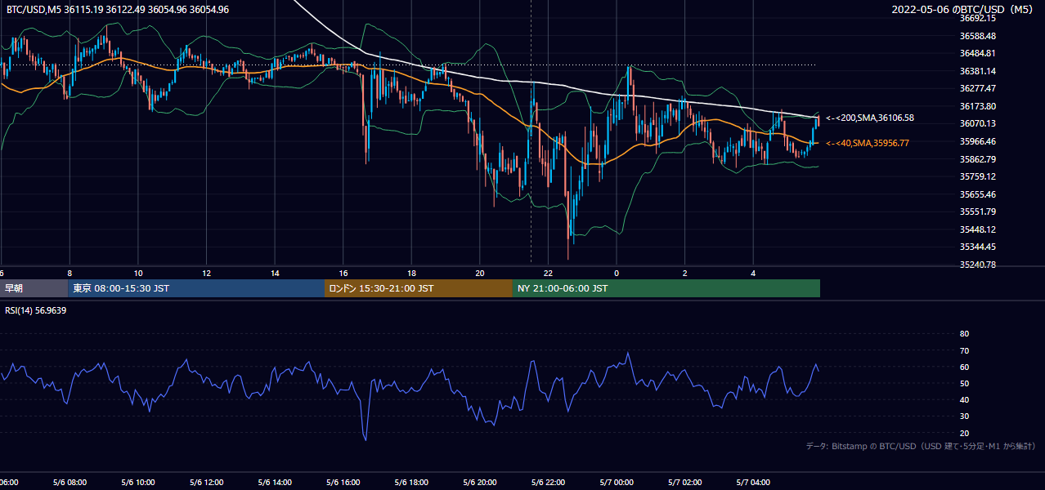
Task: Click hour tick 14 under the price chart
Action: coord(275,273)
